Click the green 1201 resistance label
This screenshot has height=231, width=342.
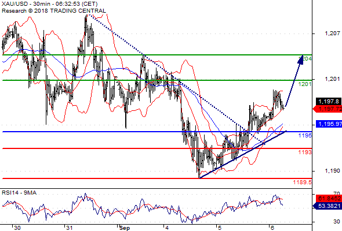point(305,84)
